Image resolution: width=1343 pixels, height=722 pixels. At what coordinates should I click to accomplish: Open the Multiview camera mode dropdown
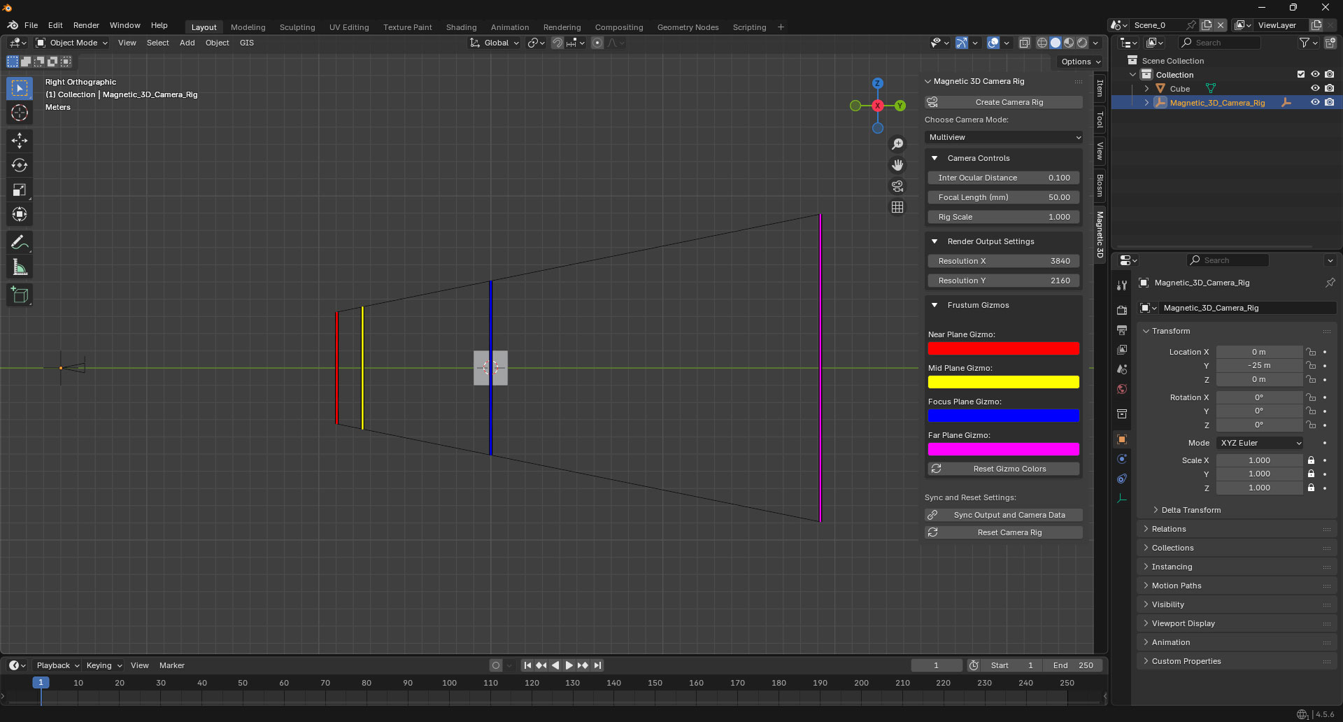point(1004,137)
